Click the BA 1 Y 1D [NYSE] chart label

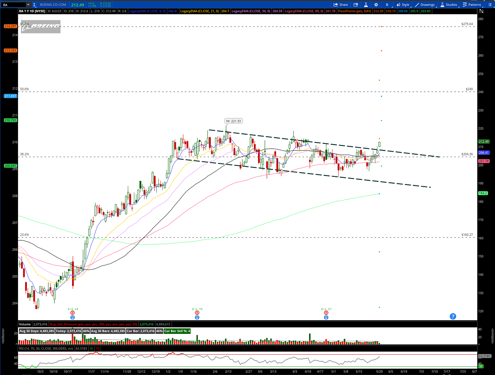pyautogui.click(x=32, y=11)
